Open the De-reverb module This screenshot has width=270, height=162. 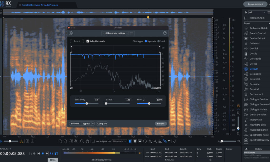[x=252, y=79]
